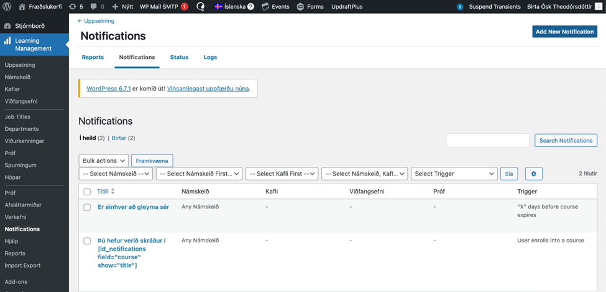This screenshot has width=606, height=292.
Task: Open the updates icon showing 5
Action: (x=73, y=7)
